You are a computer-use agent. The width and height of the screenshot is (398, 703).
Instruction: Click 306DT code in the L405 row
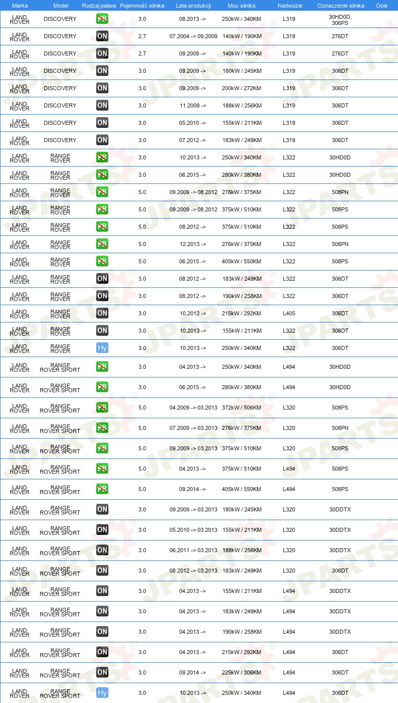[340, 313]
